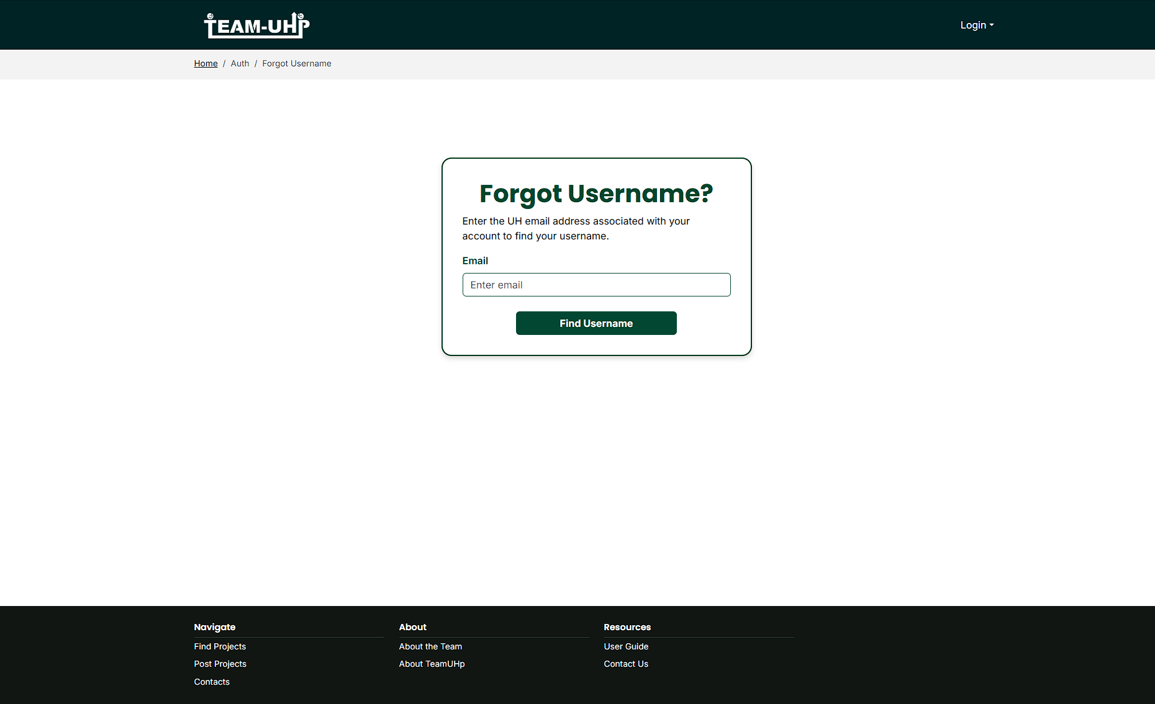This screenshot has height=704, width=1155.
Task: Visit the Contacts footer link
Action: pyautogui.click(x=212, y=682)
